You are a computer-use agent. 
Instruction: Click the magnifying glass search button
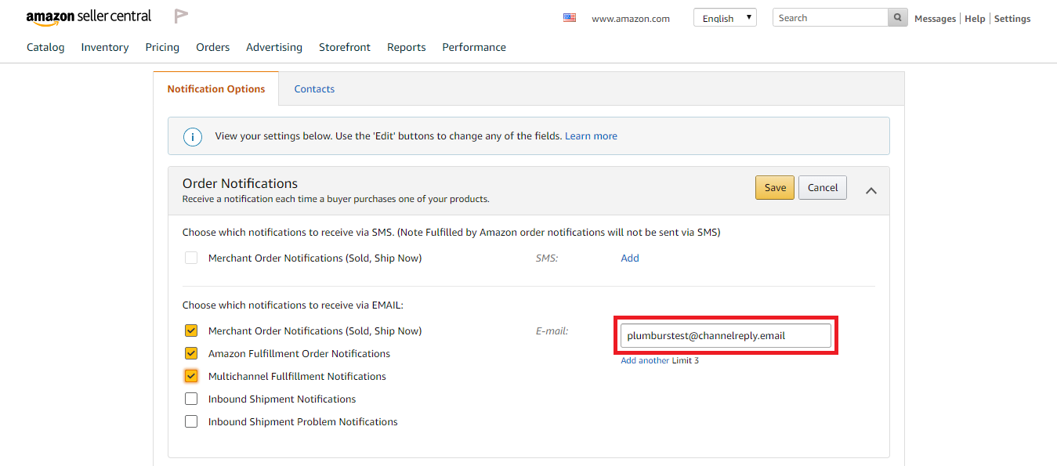pos(898,18)
